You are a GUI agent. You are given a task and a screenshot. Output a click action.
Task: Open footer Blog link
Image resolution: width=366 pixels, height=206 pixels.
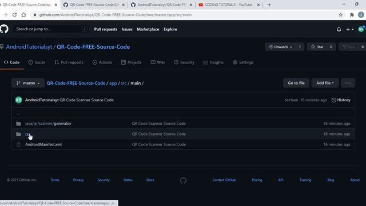pos(331,180)
